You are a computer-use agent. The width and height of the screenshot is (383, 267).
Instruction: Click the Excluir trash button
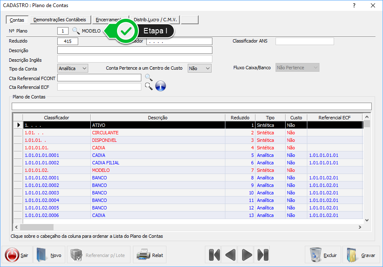coord(322,255)
